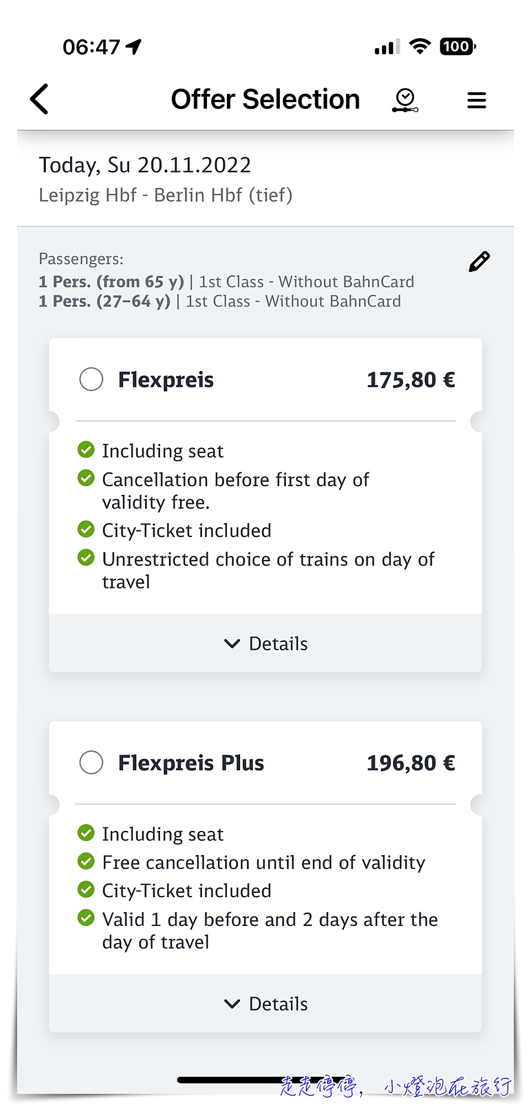This screenshot has width=531, height=1111.
Task: Select the Flexpreis Plus radio button
Action: (x=91, y=762)
